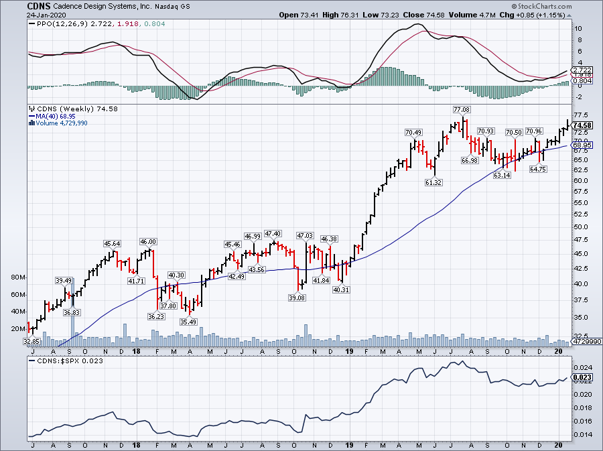Click the 36.23 low price label
This screenshot has height=451, width=603.
pos(155,316)
